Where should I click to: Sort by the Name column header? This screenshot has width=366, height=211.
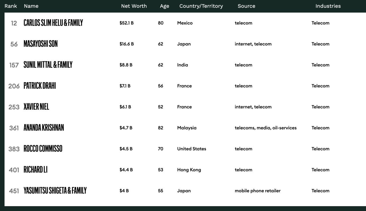pos(31,6)
